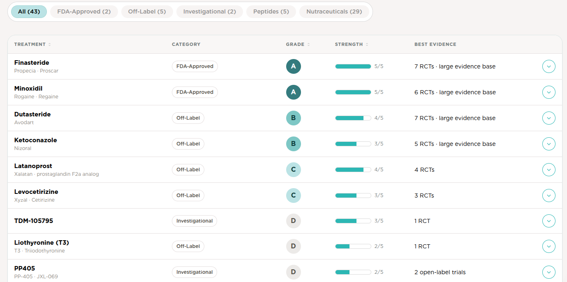Sort the table by Strength column
Screen dimensions: 567x282
point(352,44)
